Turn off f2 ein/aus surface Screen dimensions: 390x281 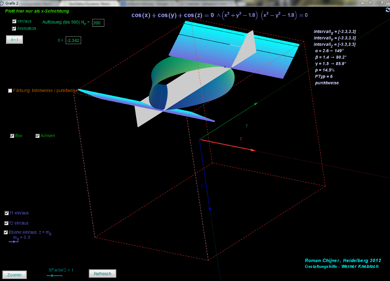pos(6,223)
